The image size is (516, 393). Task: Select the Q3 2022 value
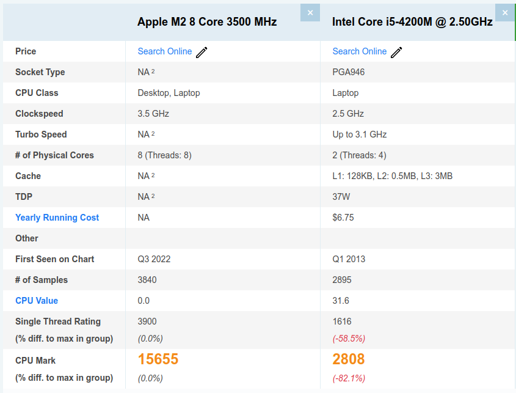[154, 259]
